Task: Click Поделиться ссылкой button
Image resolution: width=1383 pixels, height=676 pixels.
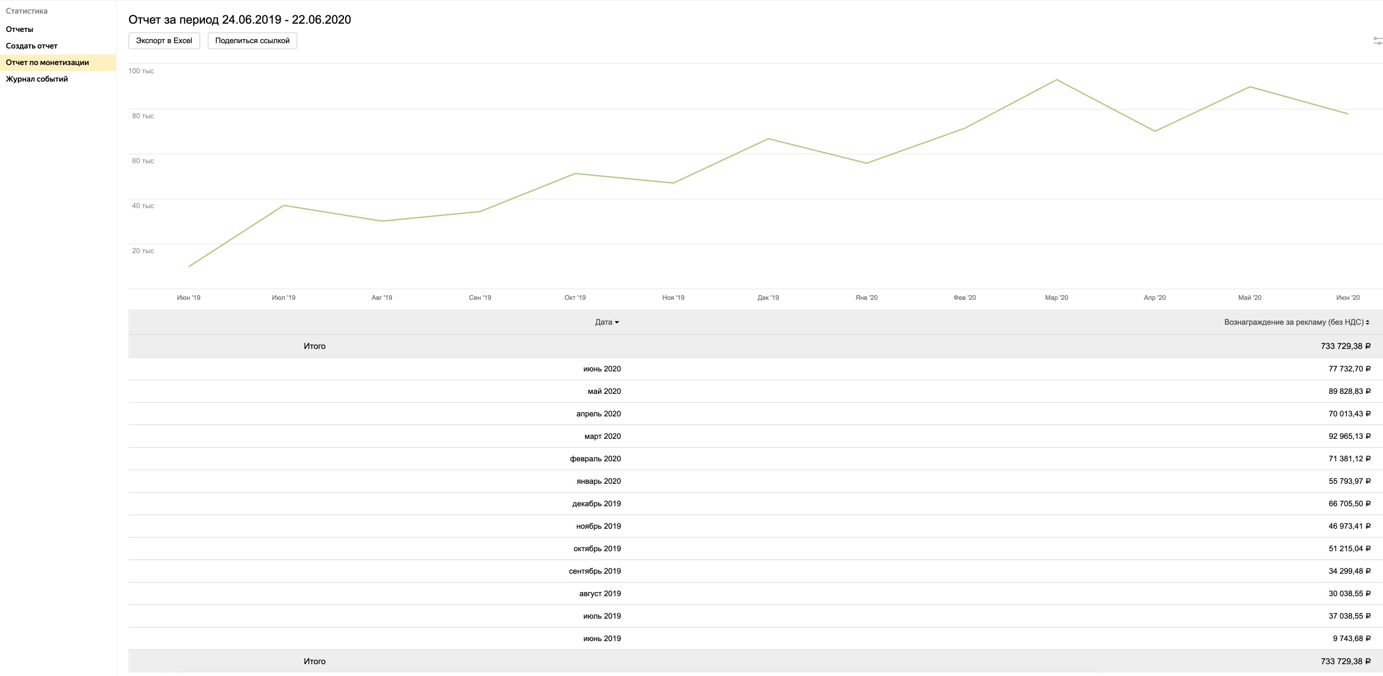Action: click(252, 41)
